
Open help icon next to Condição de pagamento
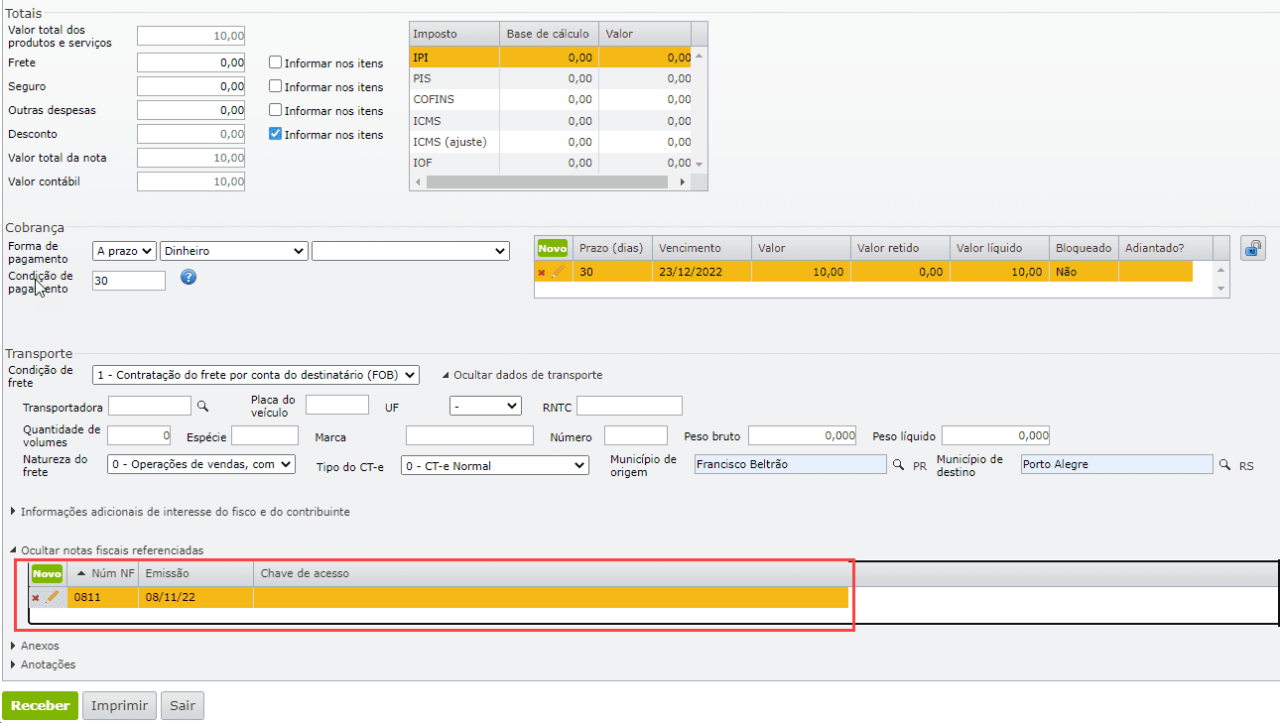pos(189,278)
